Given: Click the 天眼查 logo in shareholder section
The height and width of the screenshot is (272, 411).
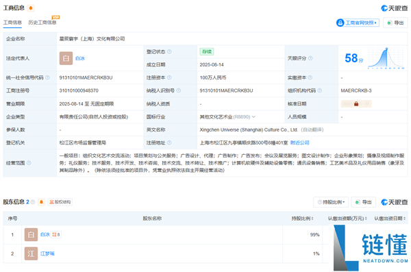Looking at the screenshot, I should click(x=395, y=202).
